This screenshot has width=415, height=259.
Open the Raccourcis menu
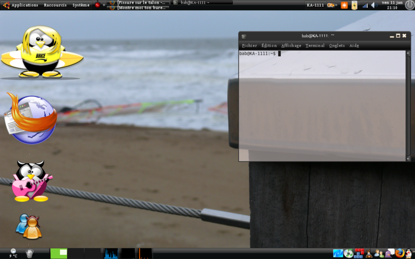click(55, 5)
